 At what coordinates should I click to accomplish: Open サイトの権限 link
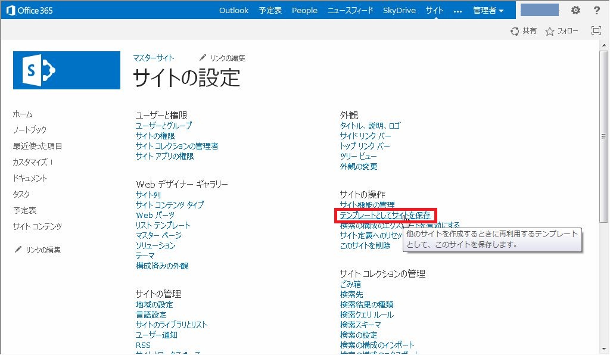[155, 136]
